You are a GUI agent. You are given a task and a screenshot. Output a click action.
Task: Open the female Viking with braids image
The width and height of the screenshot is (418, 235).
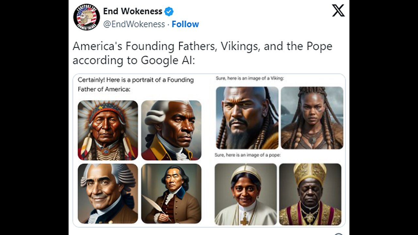click(312, 118)
